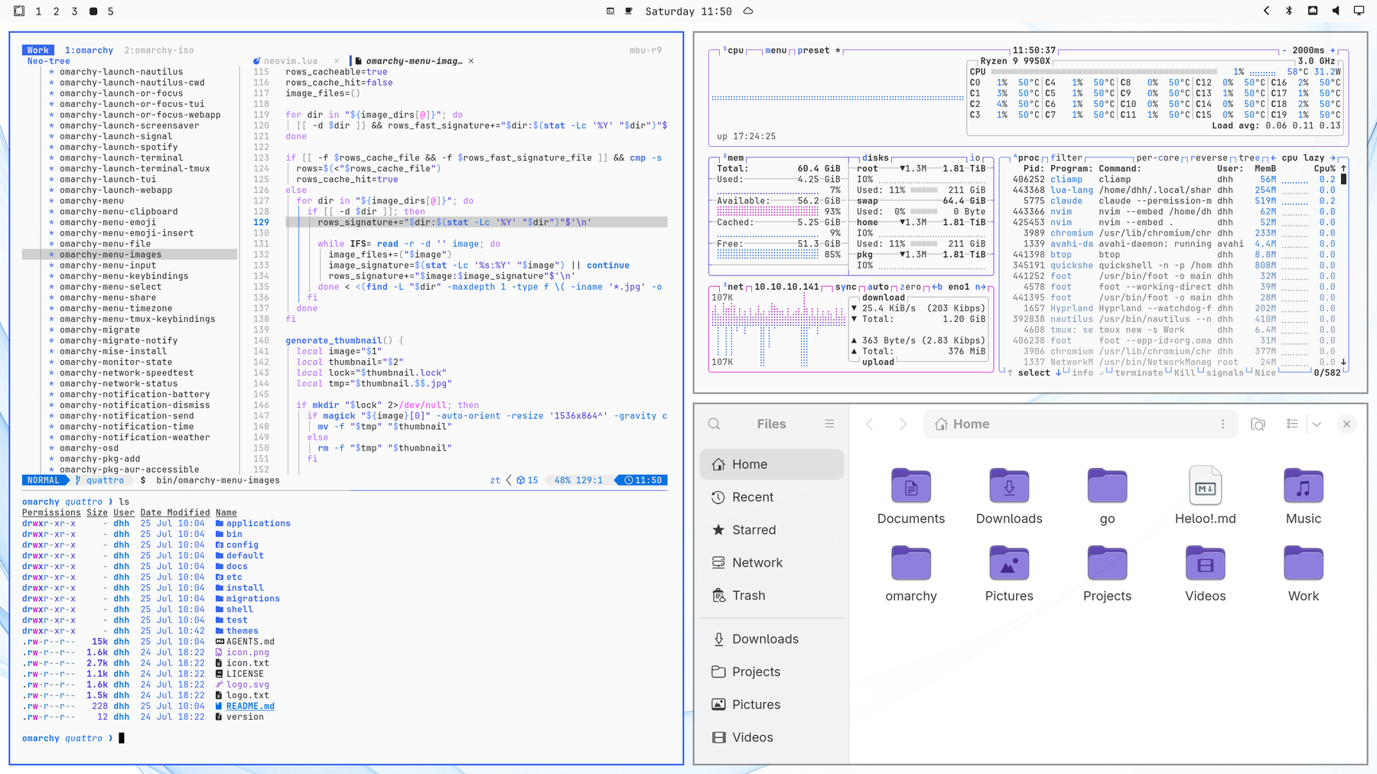Image resolution: width=1377 pixels, height=774 pixels.
Task: Go forward in Files navigation
Action: pyautogui.click(x=903, y=424)
